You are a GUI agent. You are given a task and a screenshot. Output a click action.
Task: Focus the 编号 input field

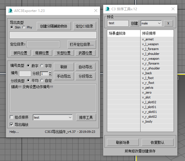(x=25, y=74)
